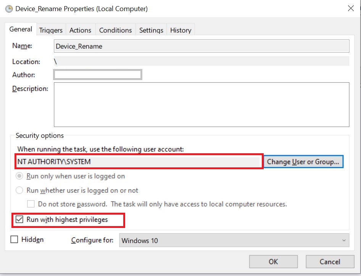361x276 pixels.
Task: Enable 'Run with highest privileges'
Action: click(20, 220)
